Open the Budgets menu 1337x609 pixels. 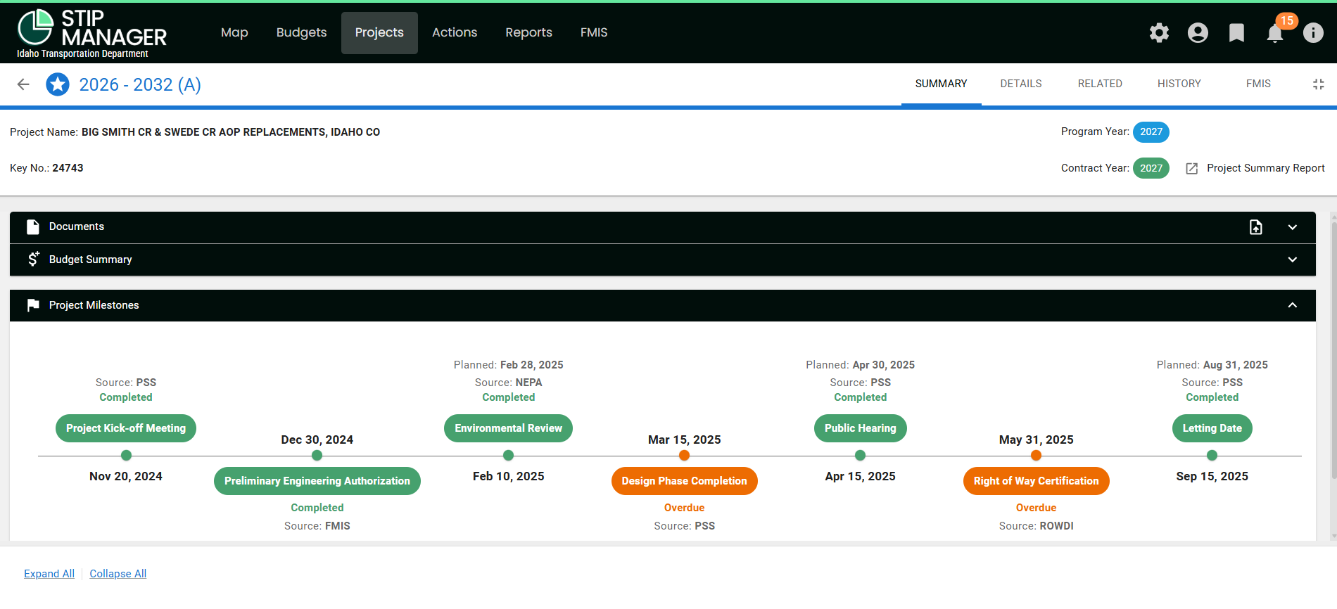click(x=301, y=32)
